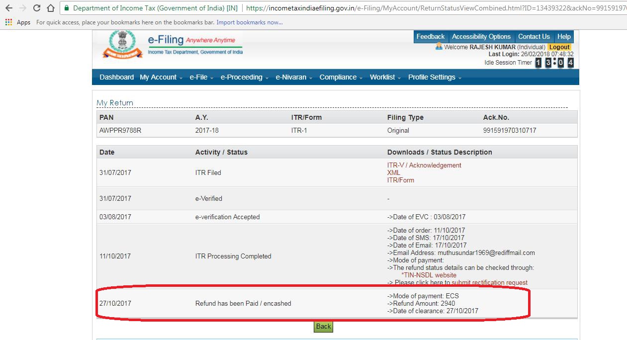Screen dimensions: 627x340
Task: Expand the e-Nivaran dropdown menu
Action: (294, 77)
